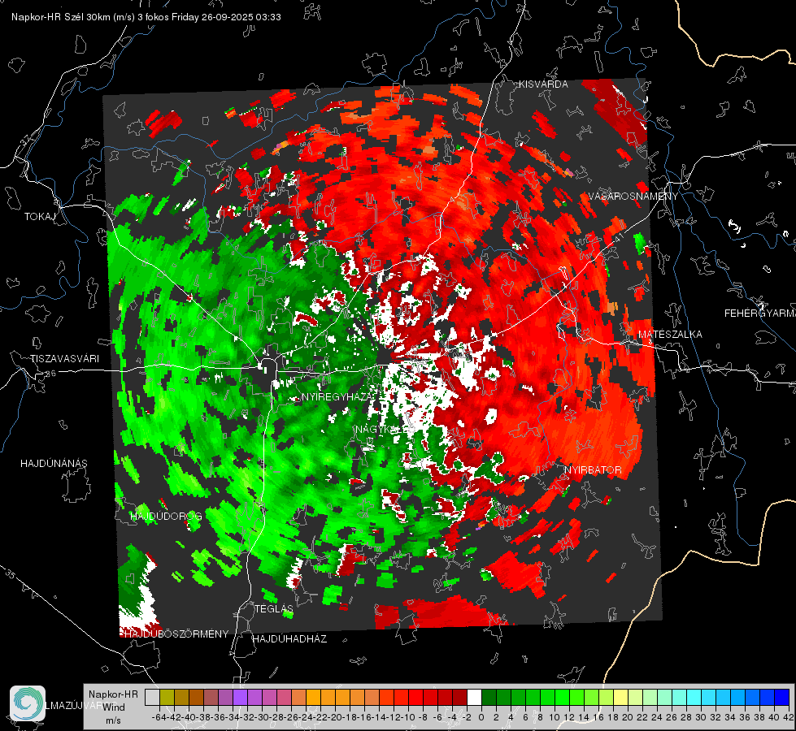Select the TÉGLÁS town label
The width and height of the screenshot is (796, 731).
[x=274, y=608]
